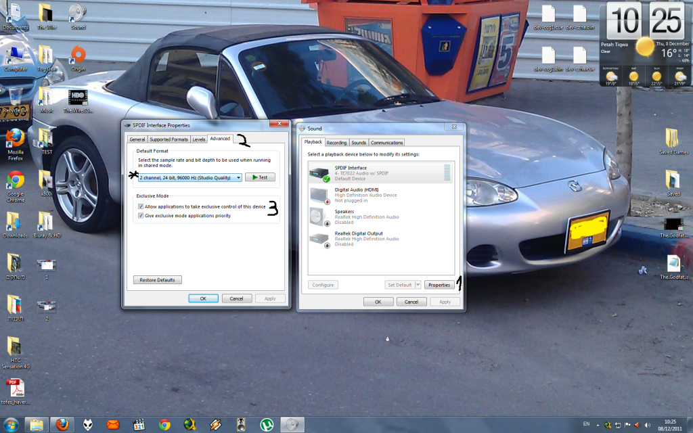Viewport: 693px width, 433px height.
Task: Click the red speaker tray icon
Action: (x=637, y=425)
